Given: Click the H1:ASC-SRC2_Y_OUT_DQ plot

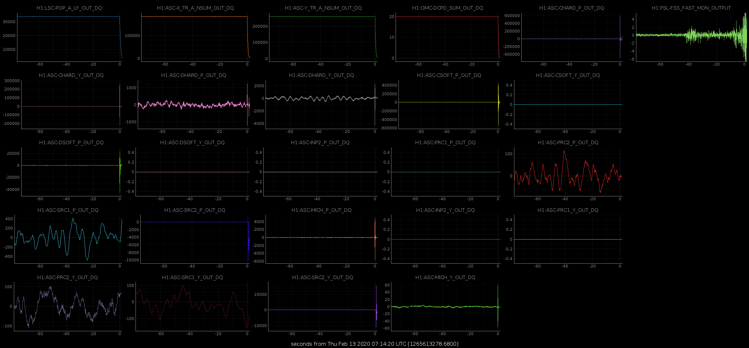Looking at the screenshot, I should tap(323, 306).
